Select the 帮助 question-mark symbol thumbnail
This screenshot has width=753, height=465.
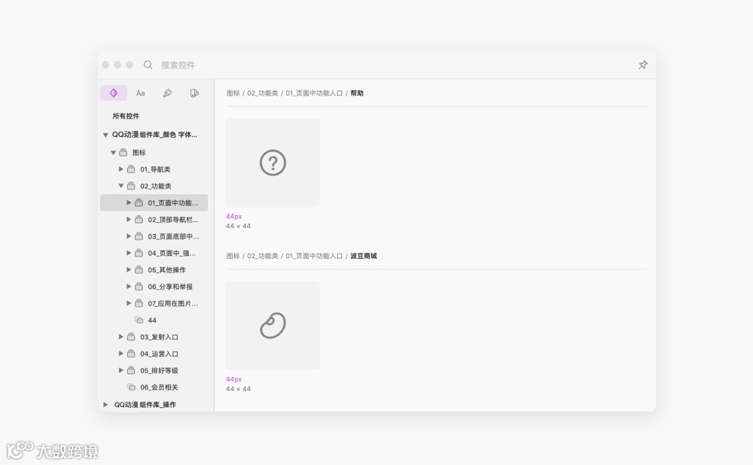point(273,163)
